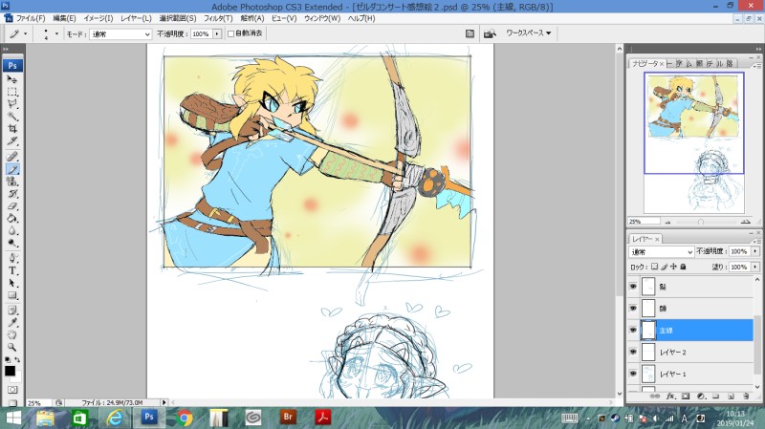This screenshot has width=765, height=429.
Task: Select the Slice tool
Action: click(x=12, y=140)
